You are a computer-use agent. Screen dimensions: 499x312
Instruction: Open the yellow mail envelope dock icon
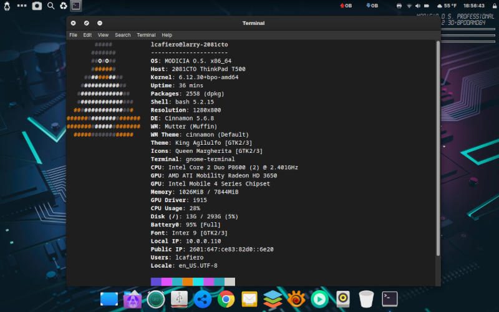coord(249,300)
